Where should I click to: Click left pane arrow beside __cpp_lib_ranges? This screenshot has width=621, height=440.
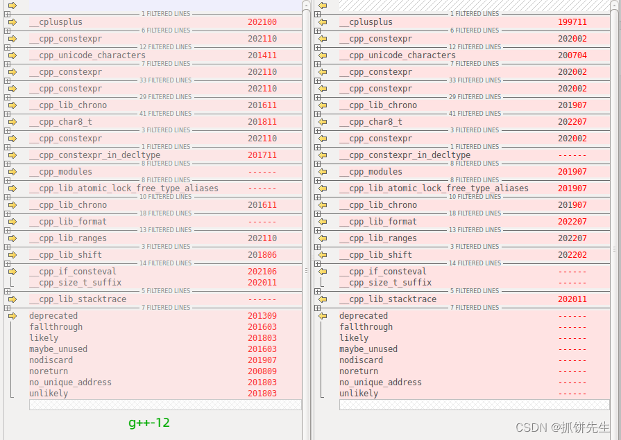click(12, 238)
